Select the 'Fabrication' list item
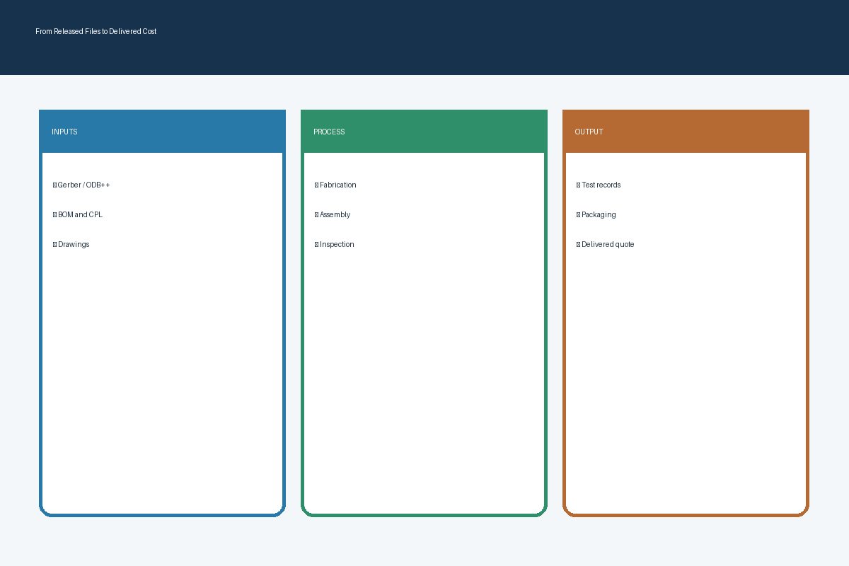Viewport: 849px width, 566px height. (335, 185)
